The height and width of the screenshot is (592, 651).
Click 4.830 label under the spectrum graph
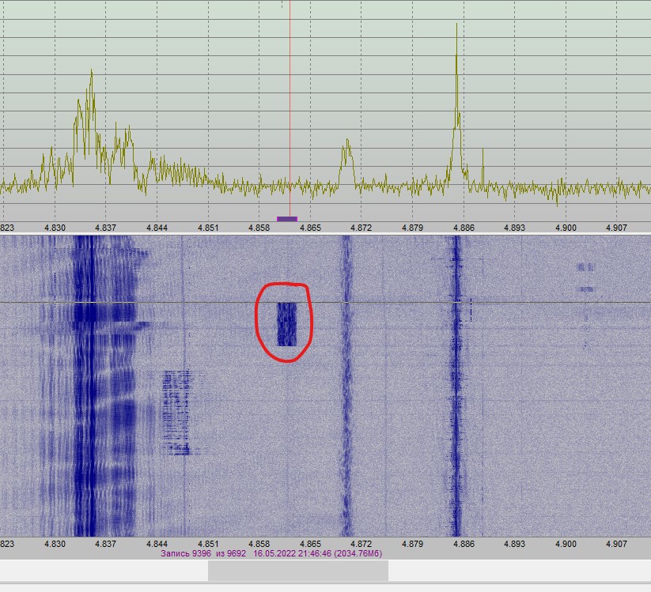(x=55, y=228)
